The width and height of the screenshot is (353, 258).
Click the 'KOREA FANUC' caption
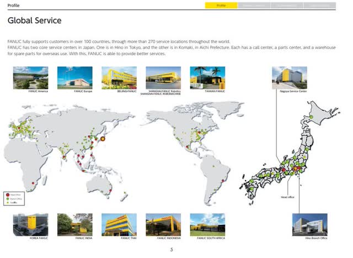(x=39, y=238)
